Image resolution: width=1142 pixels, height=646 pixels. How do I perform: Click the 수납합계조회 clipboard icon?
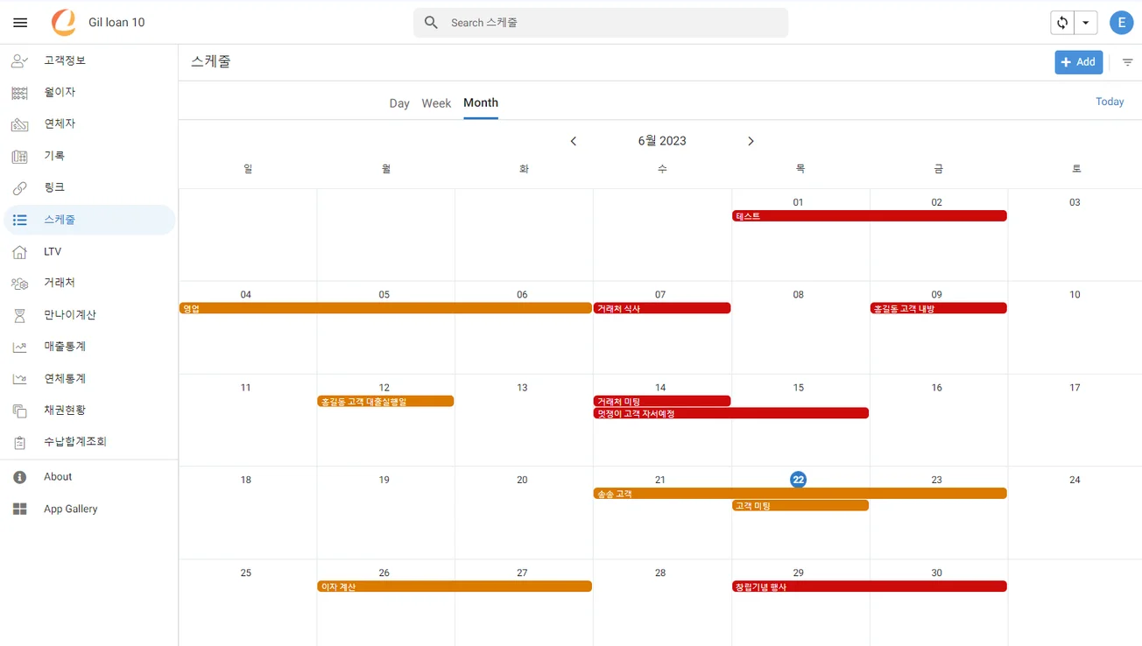tap(19, 443)
